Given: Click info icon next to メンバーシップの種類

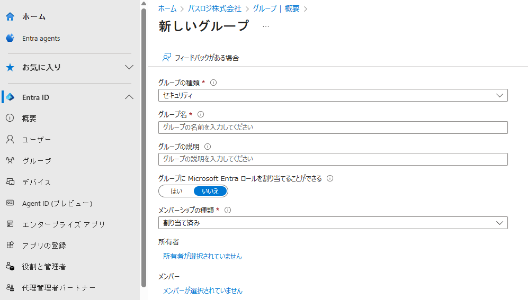Looking at the screenshot, I should click(x=228, y=210).
